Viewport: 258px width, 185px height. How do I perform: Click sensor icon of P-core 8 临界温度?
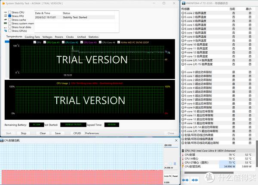pos(183,36)
